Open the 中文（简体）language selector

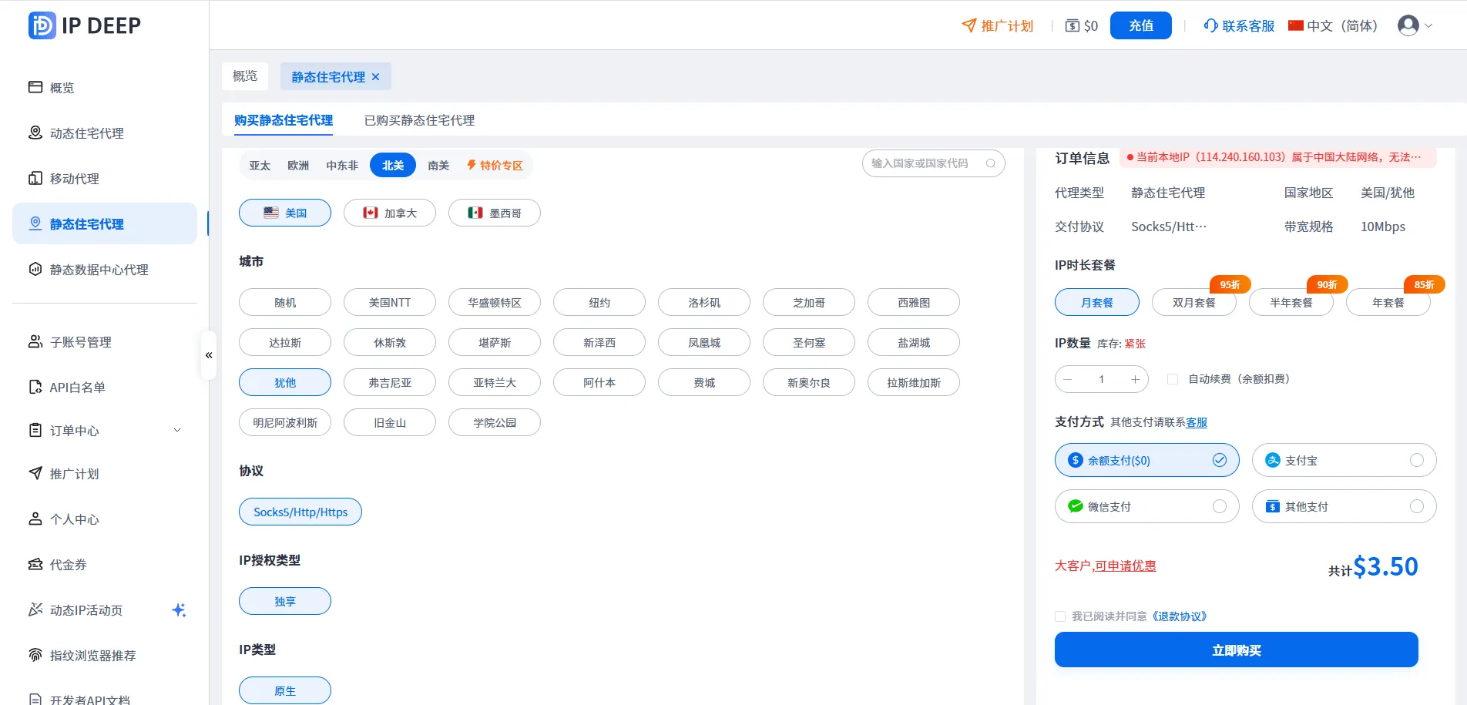tap(1333, 25)
